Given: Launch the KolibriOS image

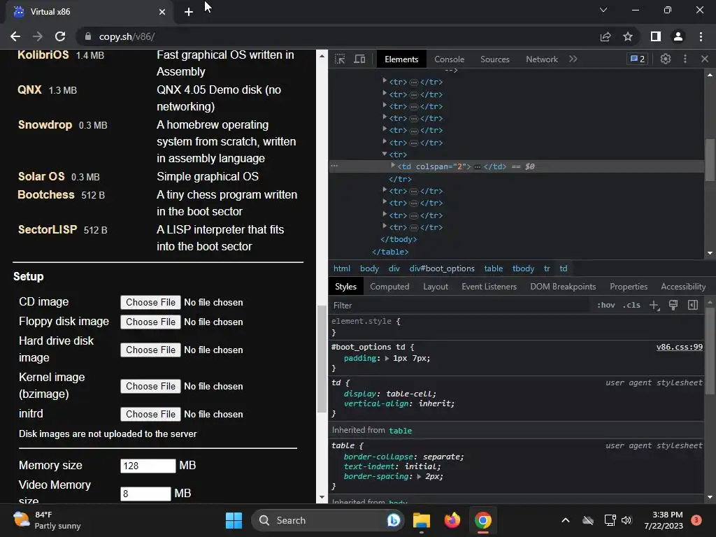Looking at the screenshot, I should click(43, 55).
